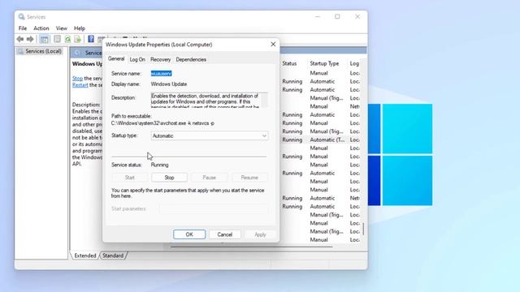This screenshot has height=292, width=520.
Task: Sort by the Log column header
Action: 354,63
